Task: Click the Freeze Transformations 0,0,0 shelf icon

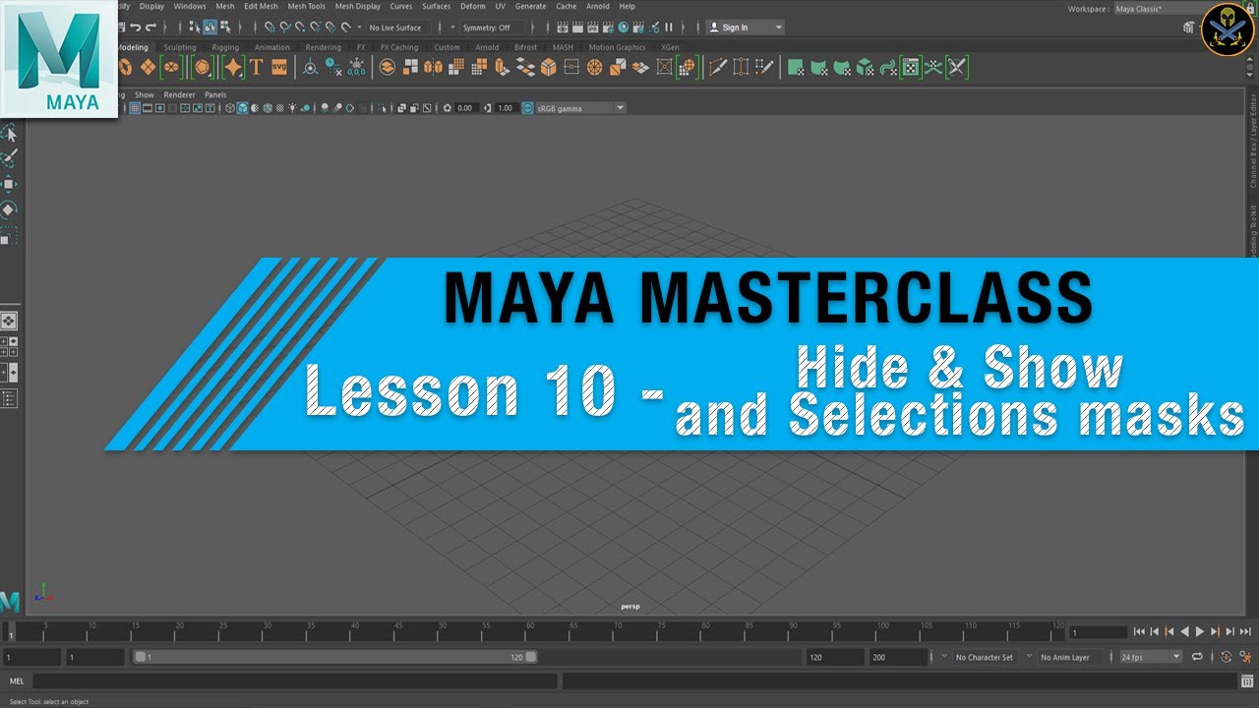Action: (x=356, y=67)
